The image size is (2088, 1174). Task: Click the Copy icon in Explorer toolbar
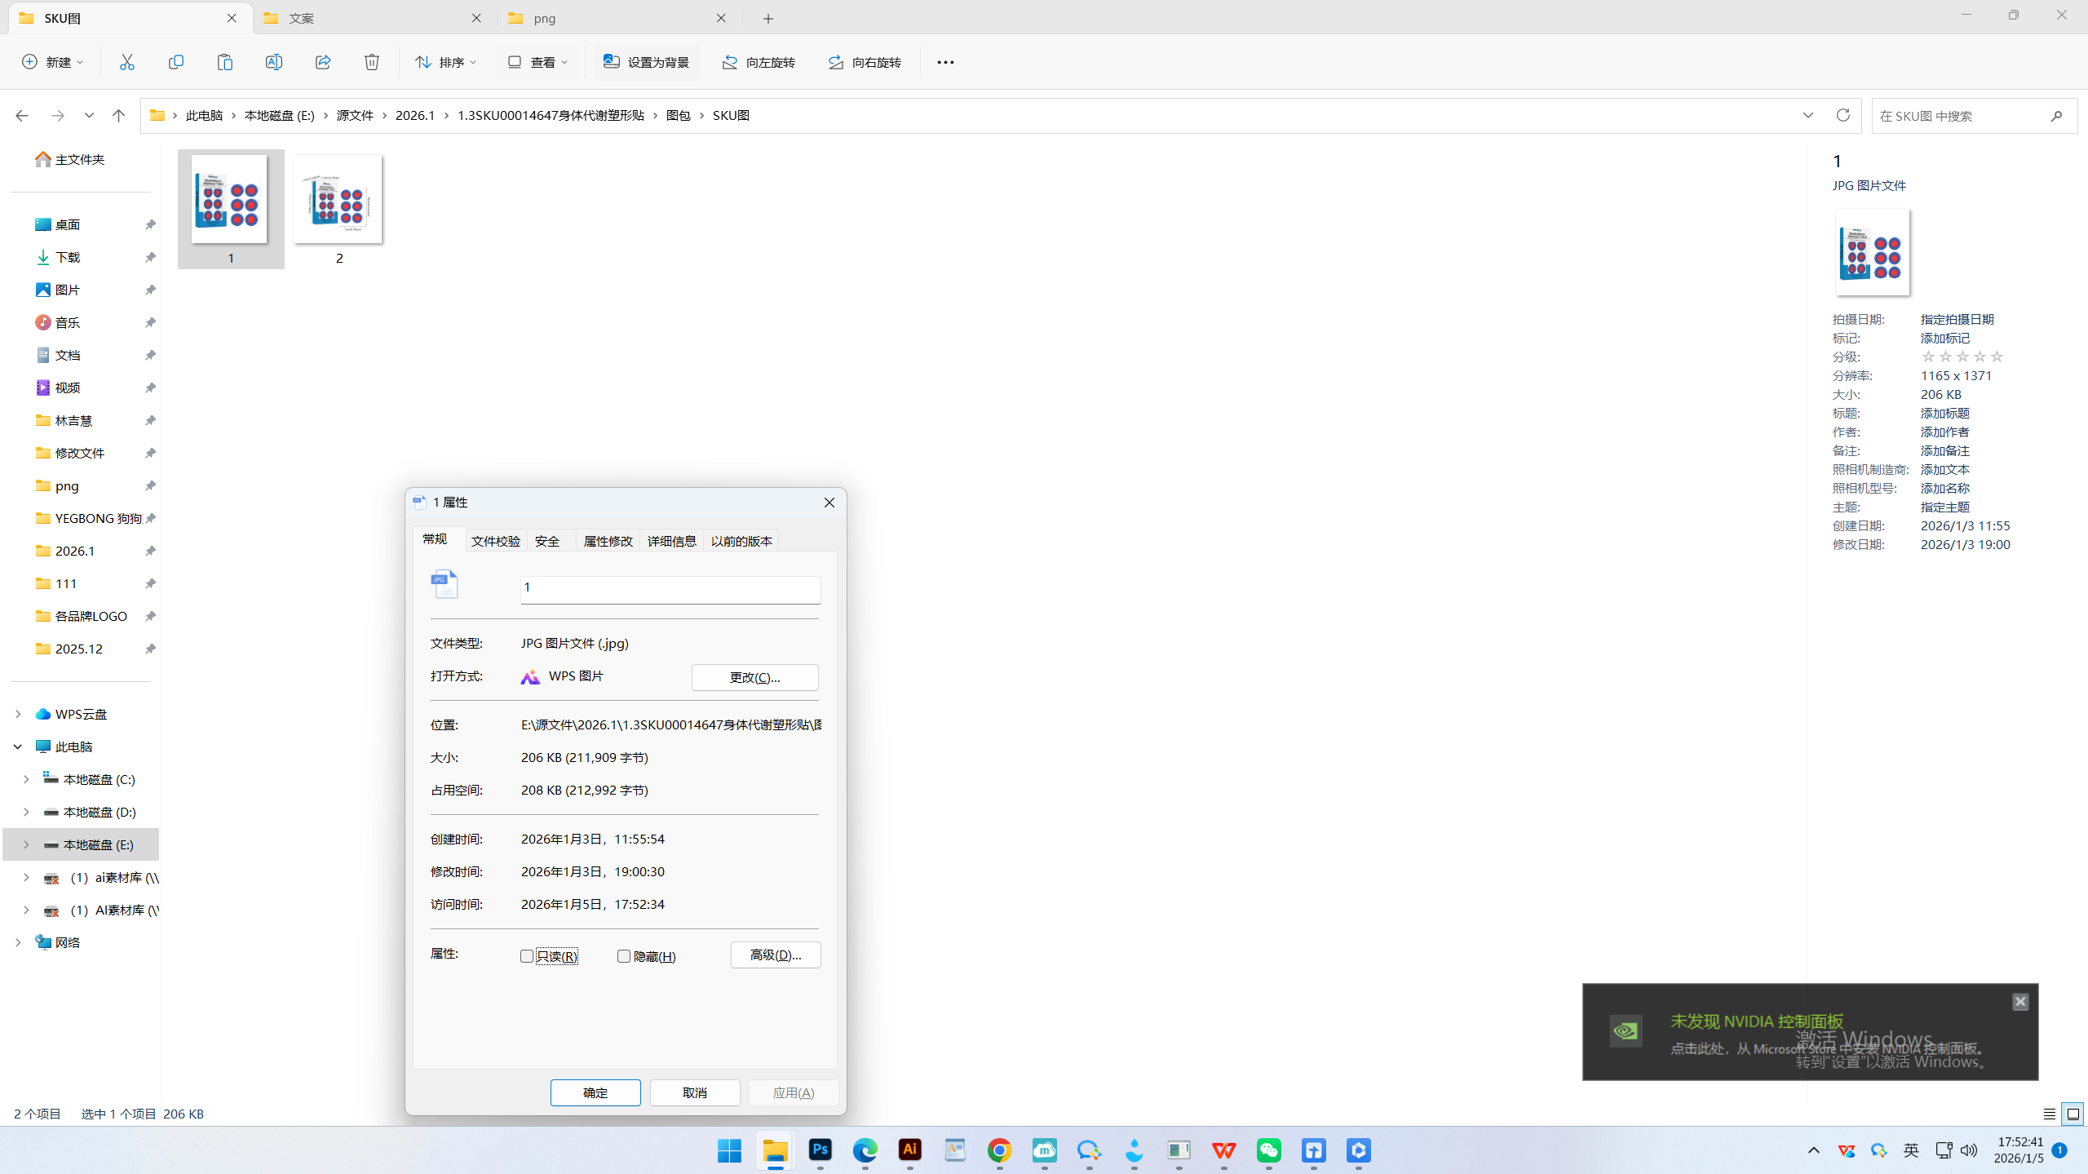tap(176, 62)
